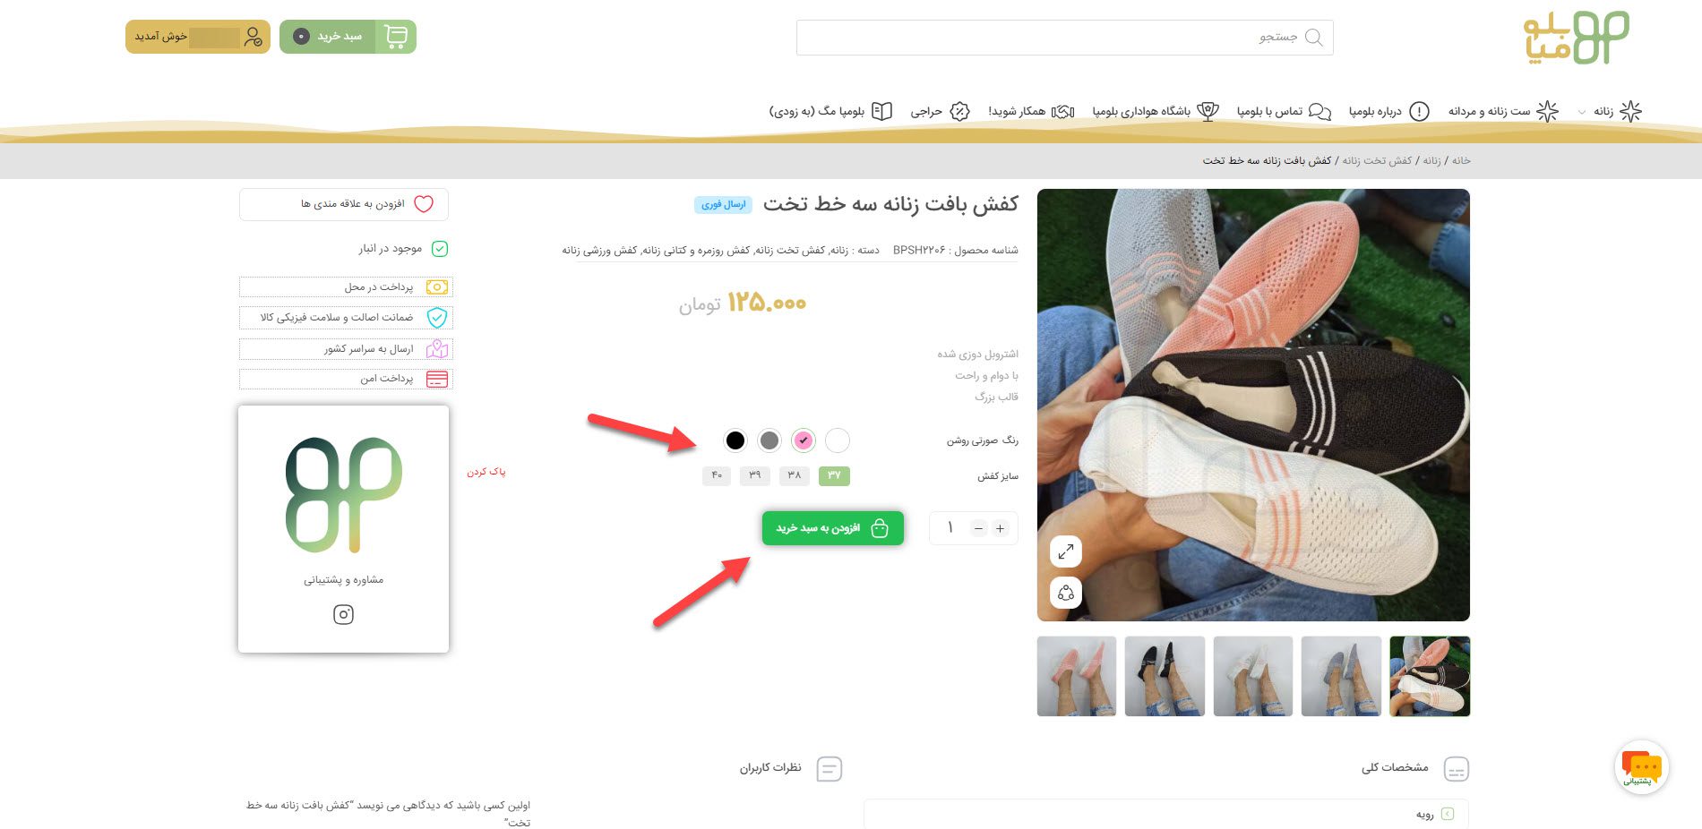Select size ۳۸ option

tap(795, 475)
